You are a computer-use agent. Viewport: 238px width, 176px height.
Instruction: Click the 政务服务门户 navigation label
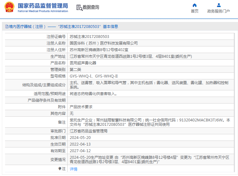click(218, 11)
